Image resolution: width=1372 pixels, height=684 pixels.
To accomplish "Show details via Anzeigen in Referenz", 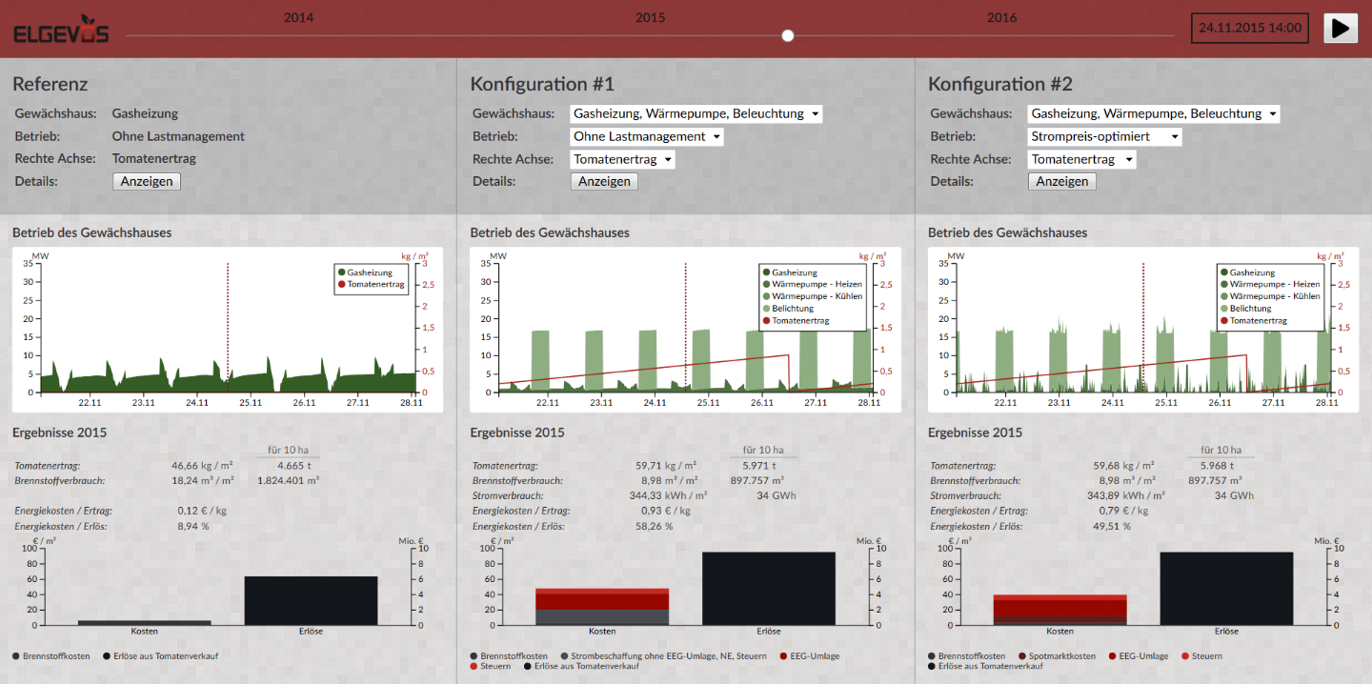I will click(x=147, y=181).
